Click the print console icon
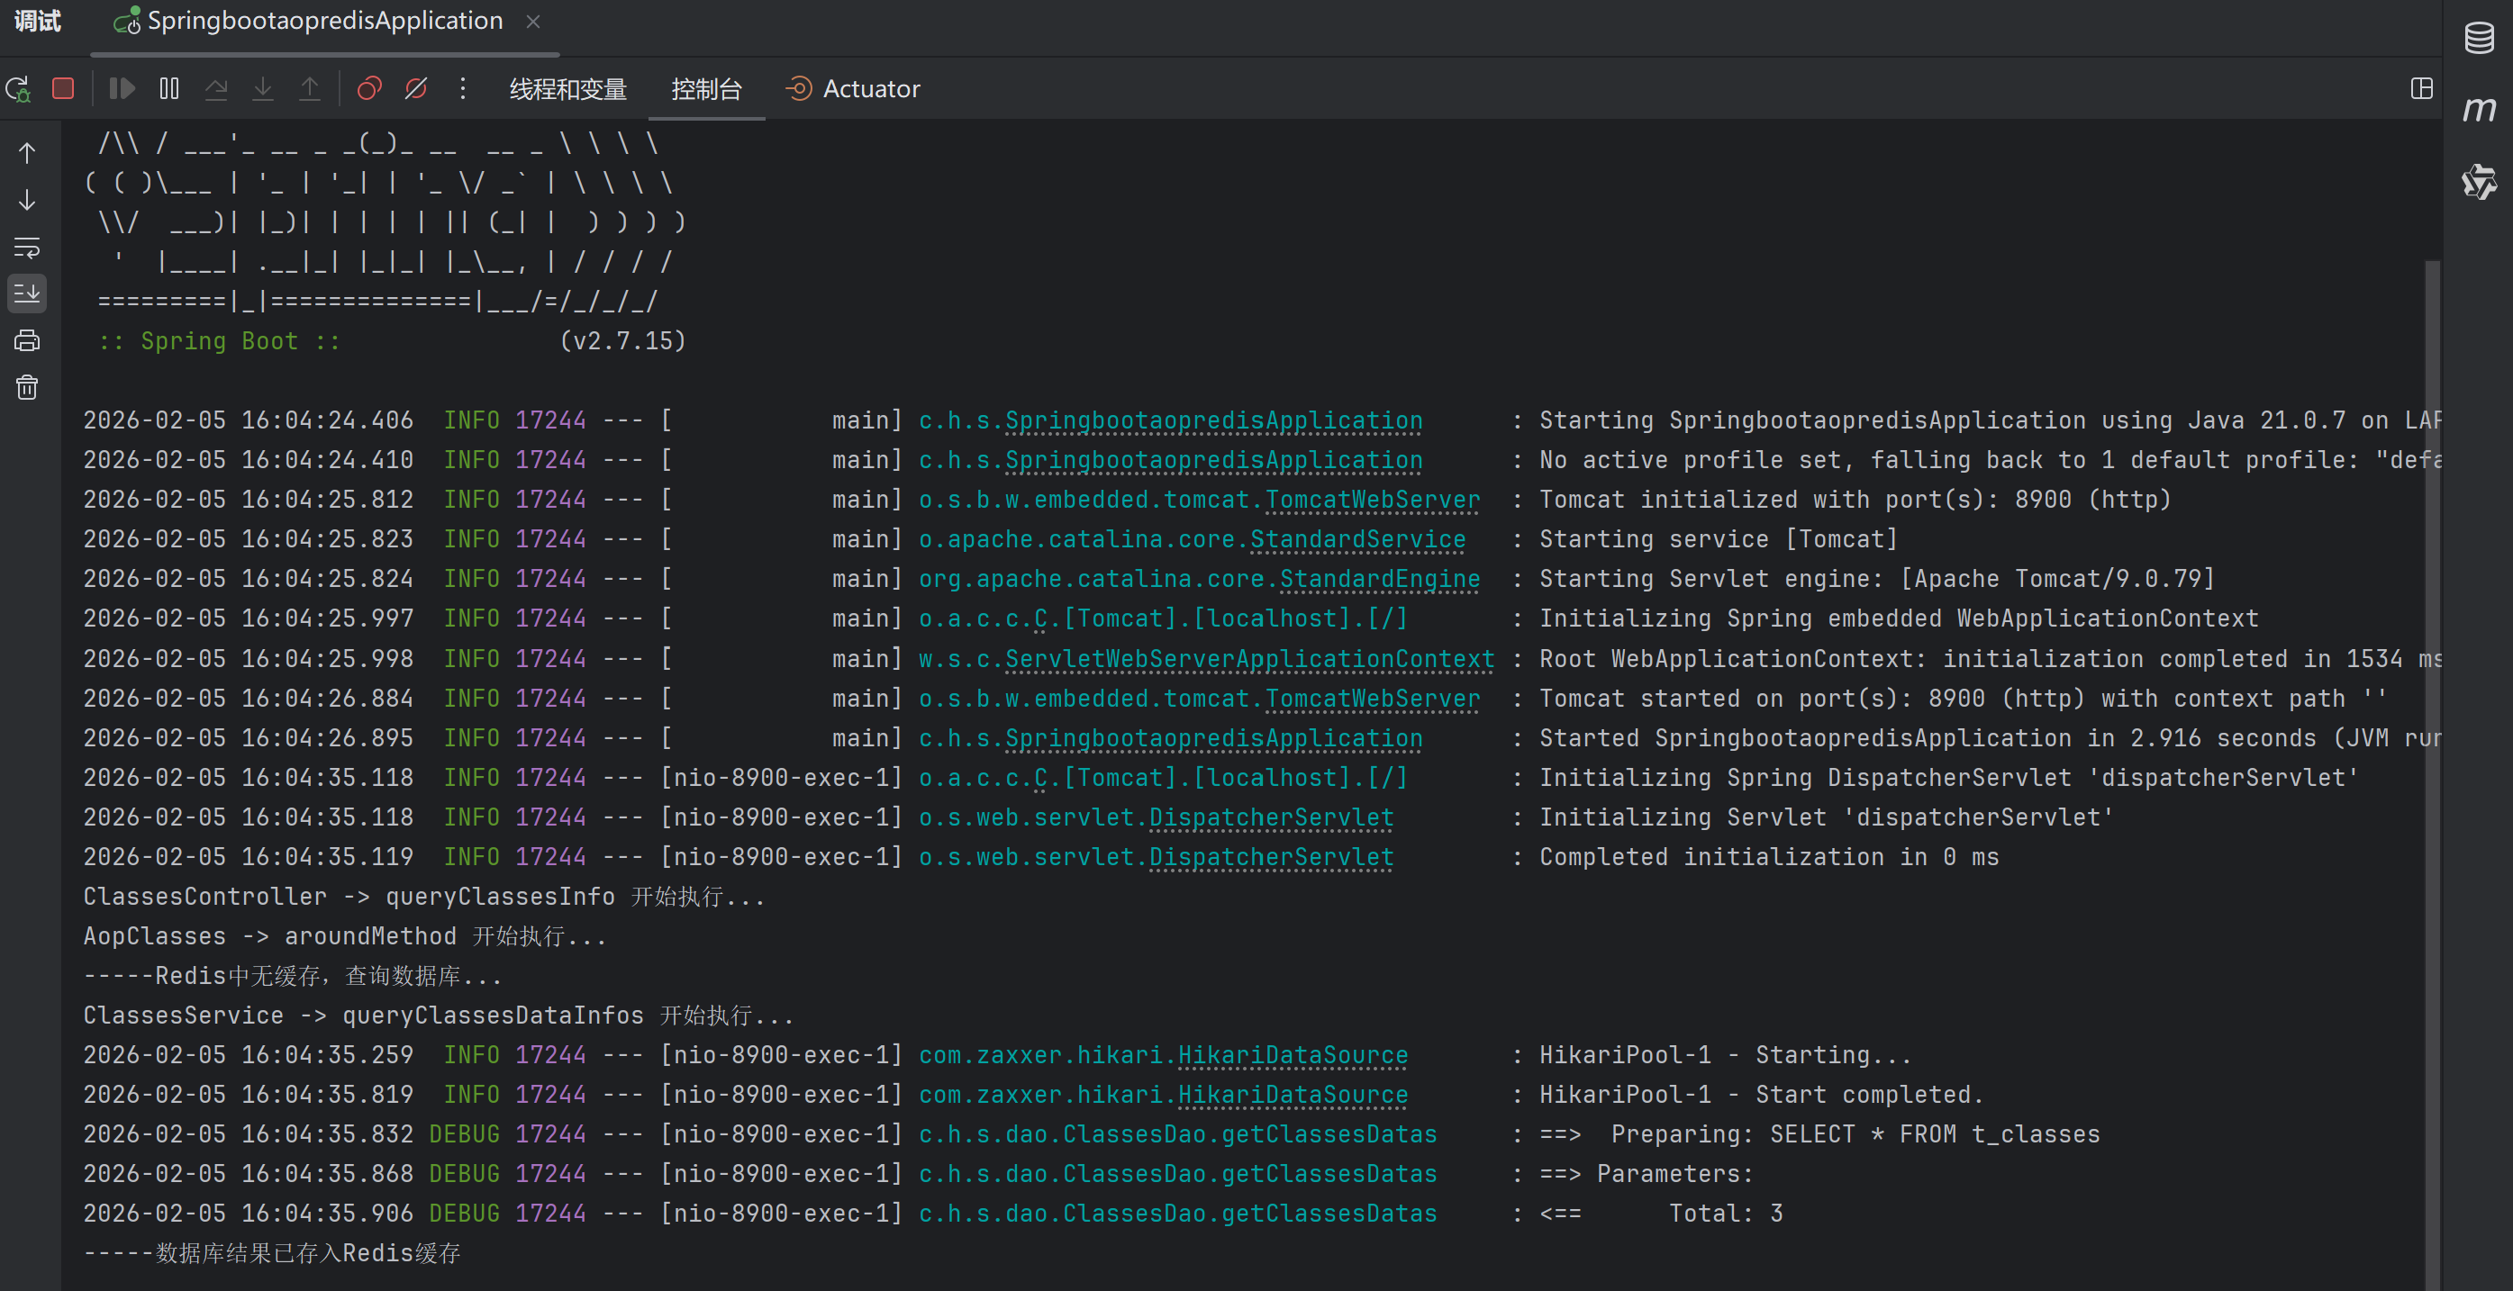 click(x=27, y=340)
